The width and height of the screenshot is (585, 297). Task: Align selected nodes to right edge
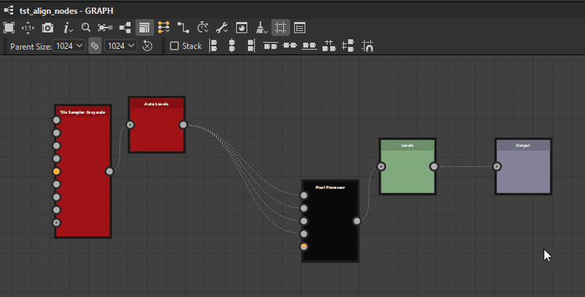click(251, 46)
